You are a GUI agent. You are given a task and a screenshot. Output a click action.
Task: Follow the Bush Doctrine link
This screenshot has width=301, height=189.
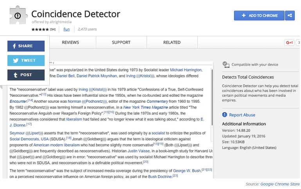tap(160, 177)
